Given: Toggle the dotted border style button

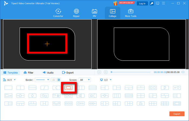Looking at the screenshot, I should (53, 80).
